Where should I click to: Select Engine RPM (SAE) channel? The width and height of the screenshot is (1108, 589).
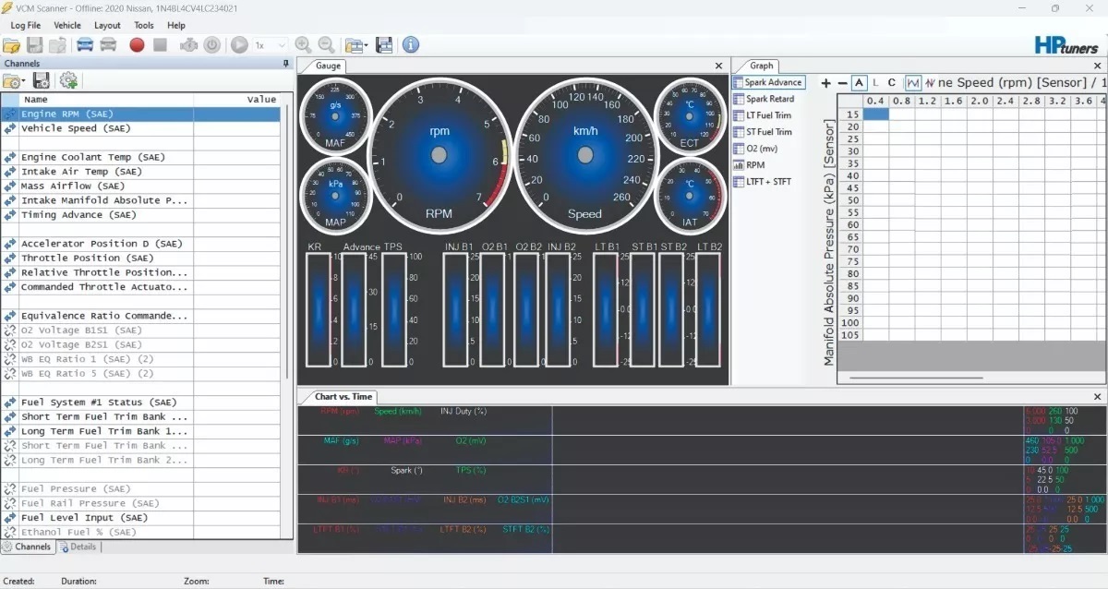(140, 114)
